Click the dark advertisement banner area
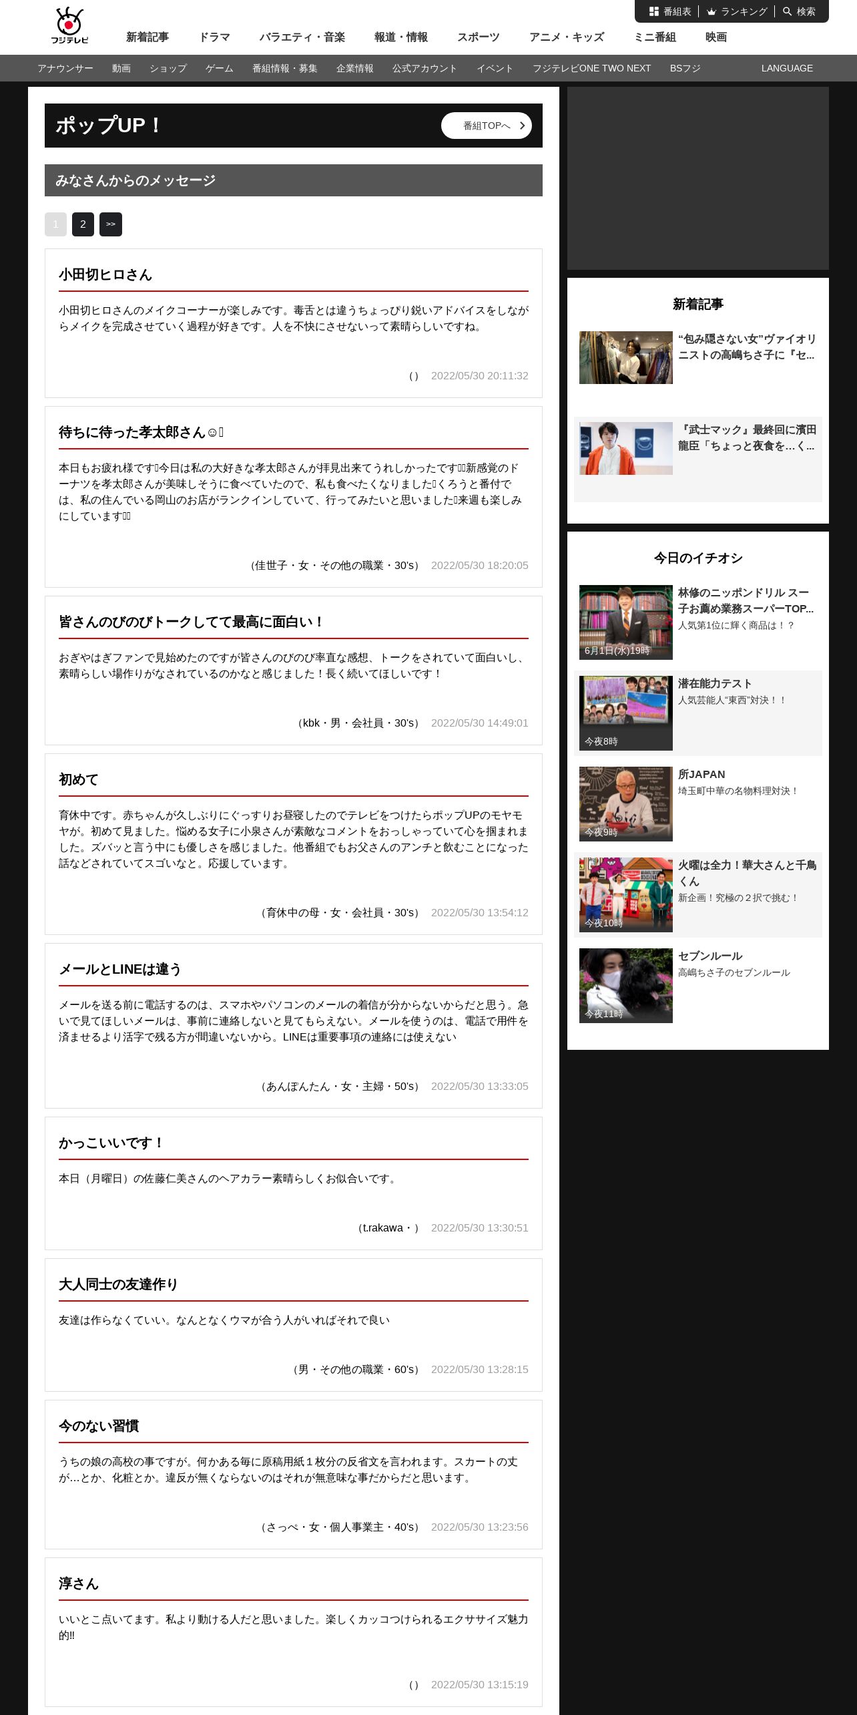The image size is (857, 1715). tap(698, 178)
